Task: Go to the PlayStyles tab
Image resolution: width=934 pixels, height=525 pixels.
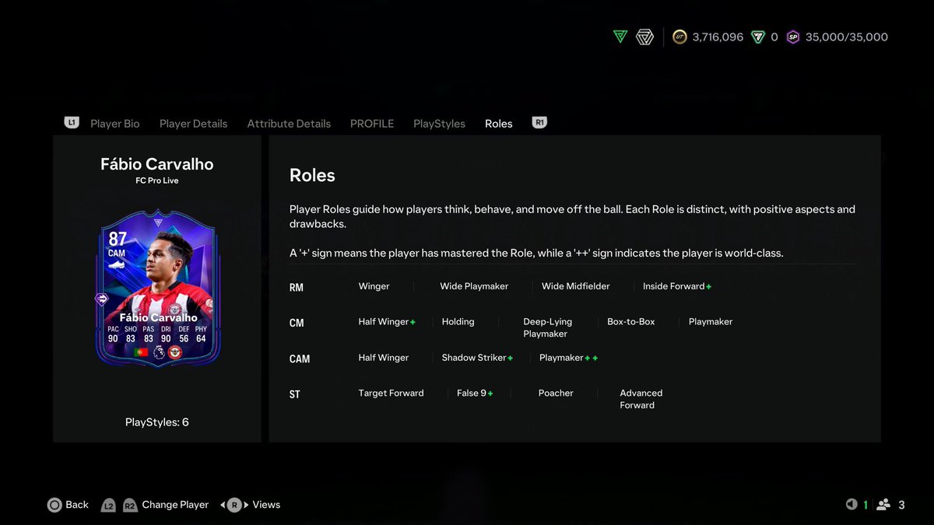Action: 439,124
